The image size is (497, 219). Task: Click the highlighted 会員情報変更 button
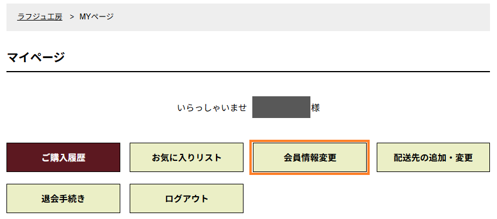[x=310, y=157]
